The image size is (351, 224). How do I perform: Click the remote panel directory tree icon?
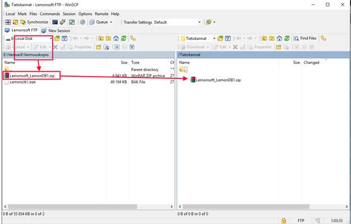click(323, 39)
